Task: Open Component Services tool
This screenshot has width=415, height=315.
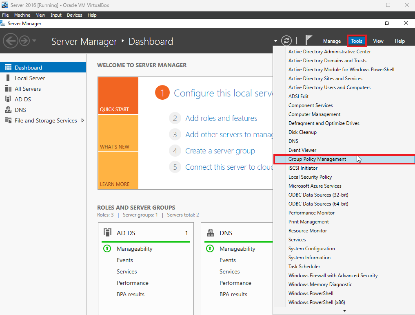Action: [x=311, y=105]
